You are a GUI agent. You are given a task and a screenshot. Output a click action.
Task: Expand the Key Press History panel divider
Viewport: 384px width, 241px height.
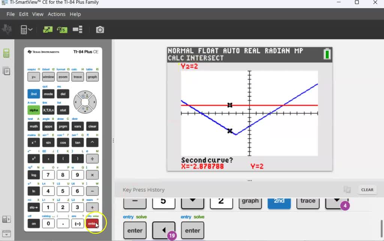(249, 180)
